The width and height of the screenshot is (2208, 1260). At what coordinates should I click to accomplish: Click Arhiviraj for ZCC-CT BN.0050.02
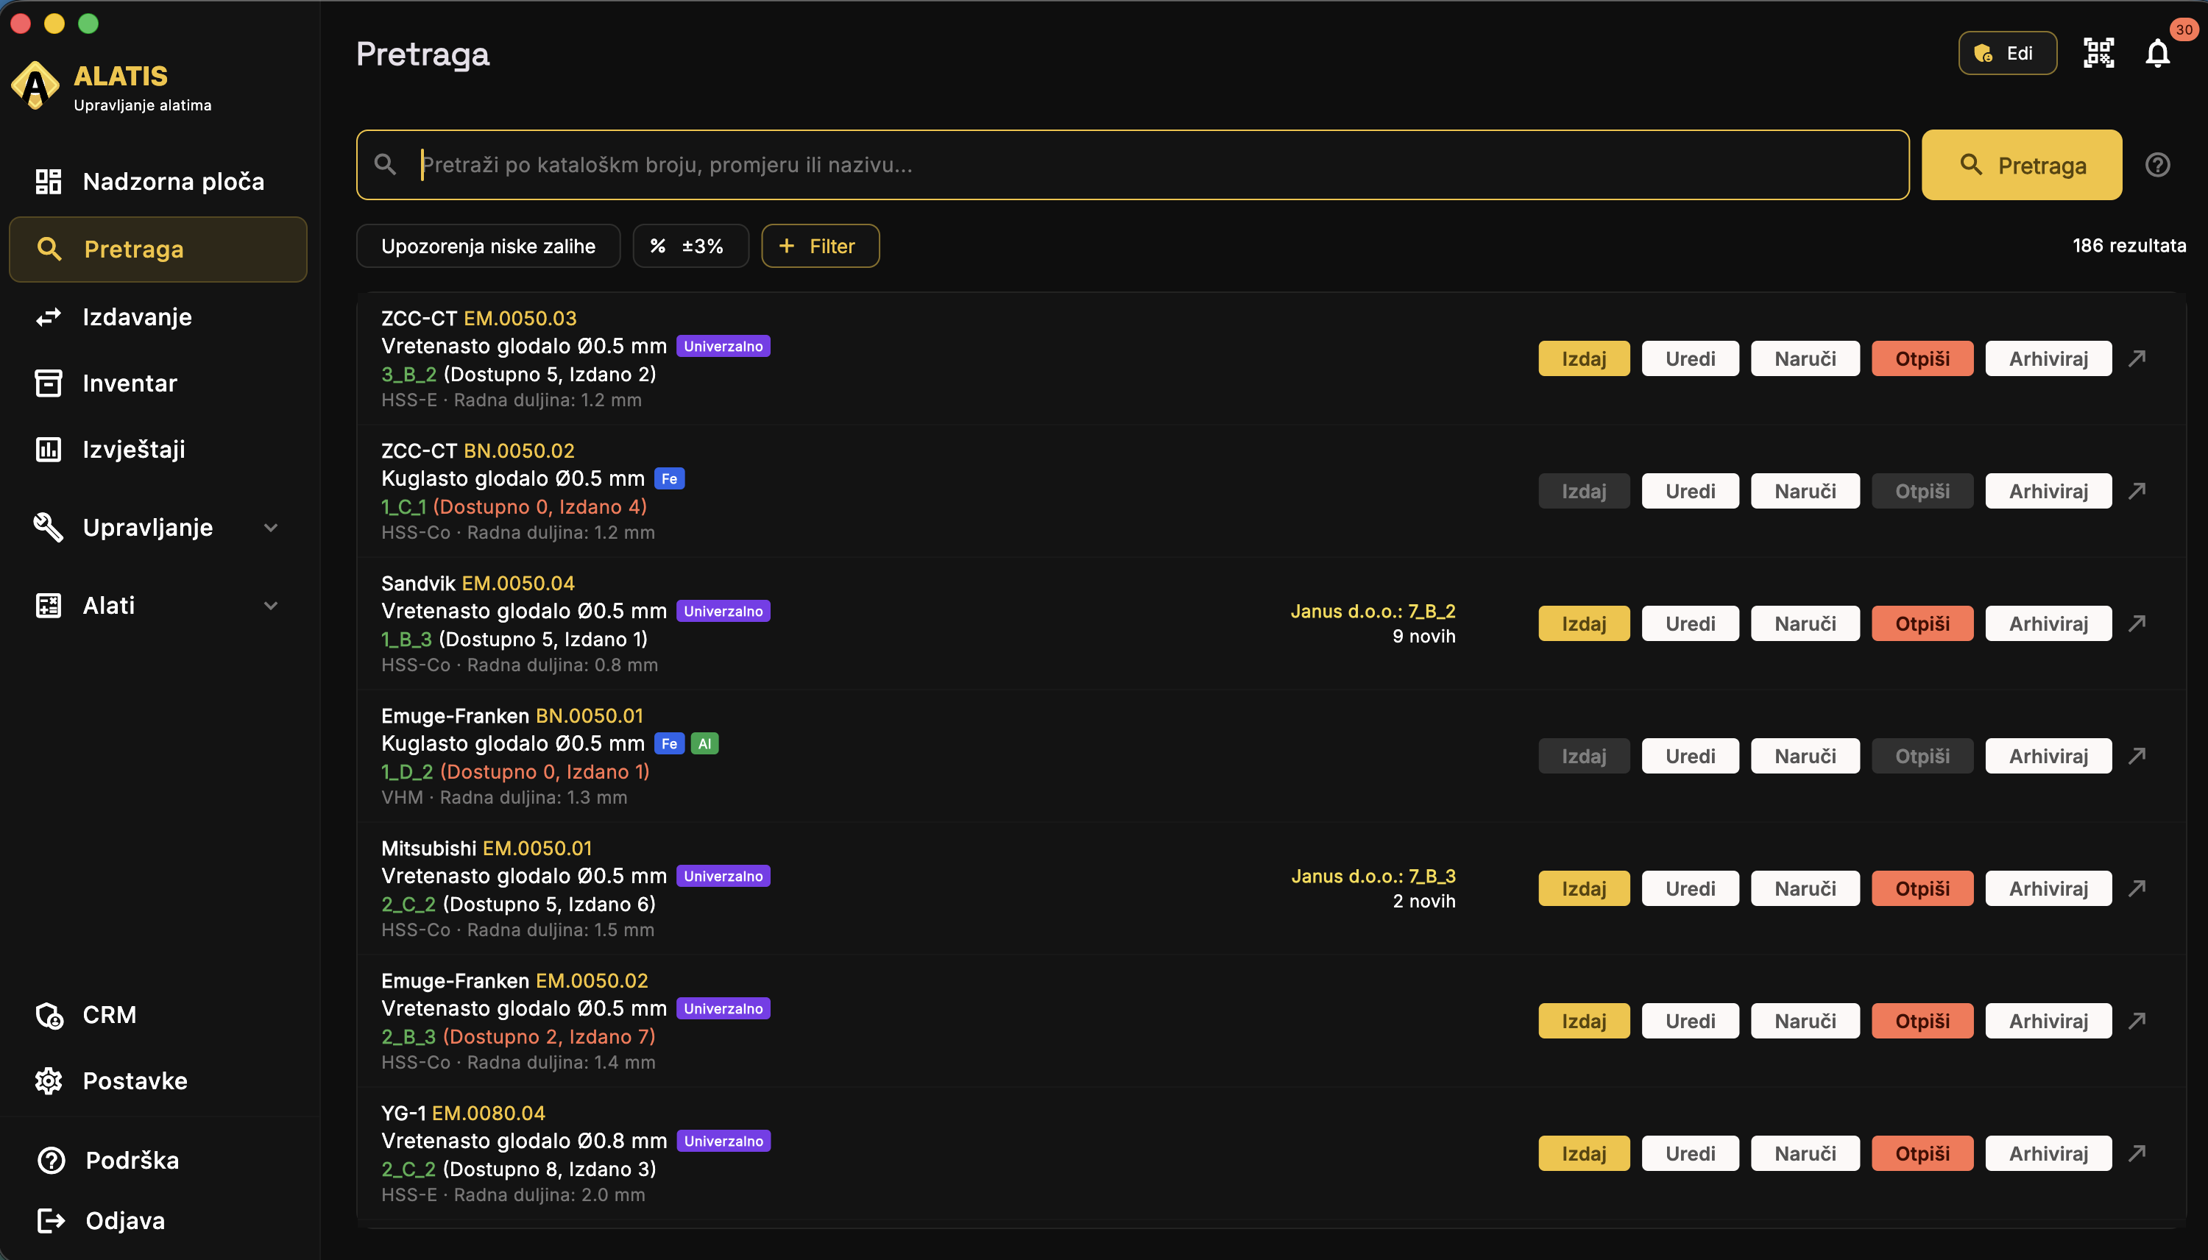2048,491
